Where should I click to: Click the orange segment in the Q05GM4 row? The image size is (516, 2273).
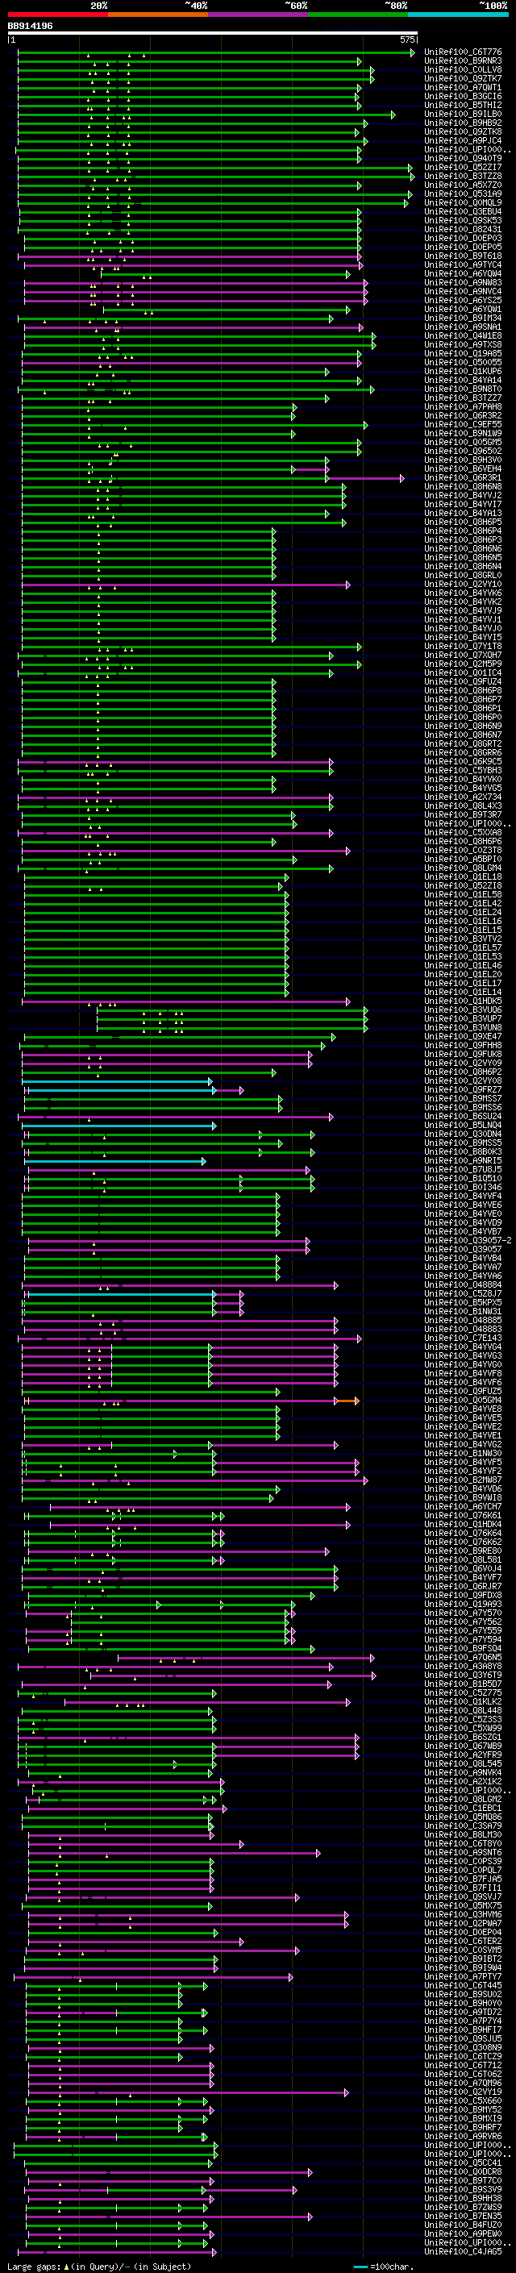coord(347,1401)
